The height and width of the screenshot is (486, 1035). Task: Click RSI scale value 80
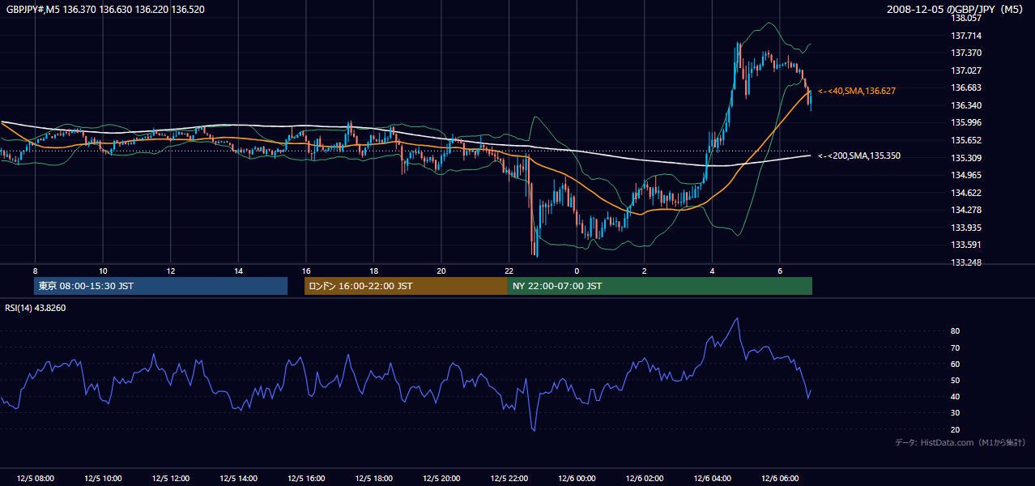pyautogui.click(x=956, y=331)
